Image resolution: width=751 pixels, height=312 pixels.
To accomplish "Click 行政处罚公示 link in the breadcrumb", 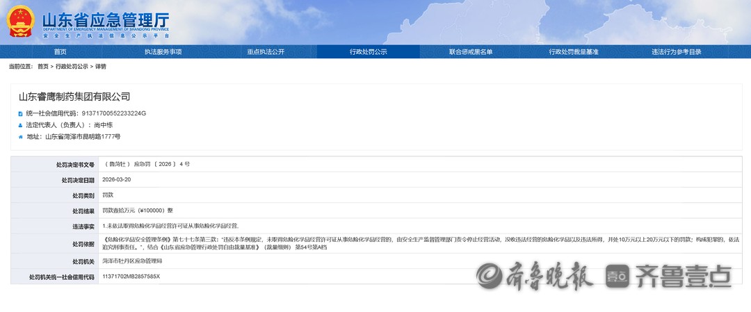I will pos(72,67).
